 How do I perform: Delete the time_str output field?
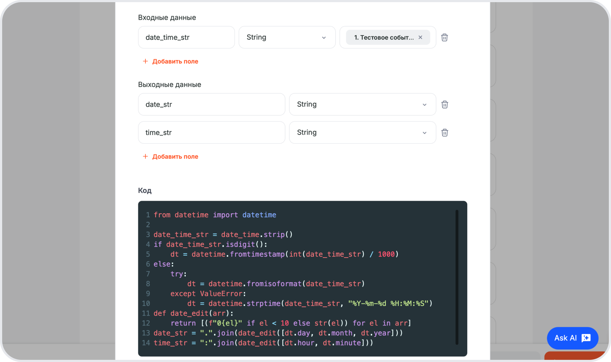(x=444, y=133)
